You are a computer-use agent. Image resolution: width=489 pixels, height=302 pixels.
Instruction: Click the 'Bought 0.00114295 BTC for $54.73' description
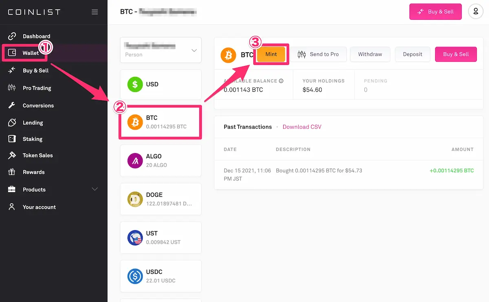(x=319, y=171)
